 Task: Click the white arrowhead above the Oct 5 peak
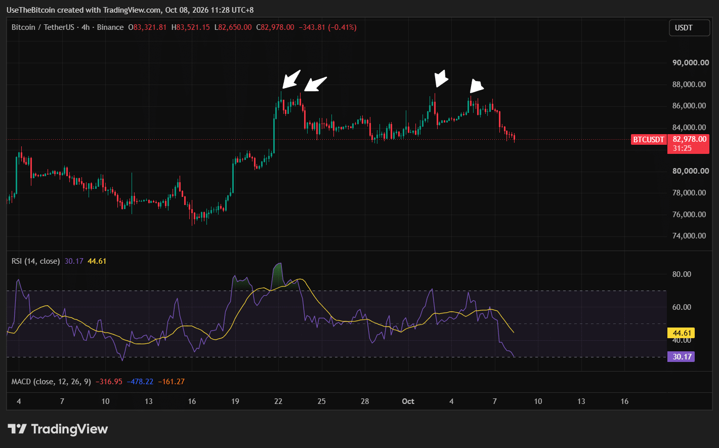click(x=477, y=86)
